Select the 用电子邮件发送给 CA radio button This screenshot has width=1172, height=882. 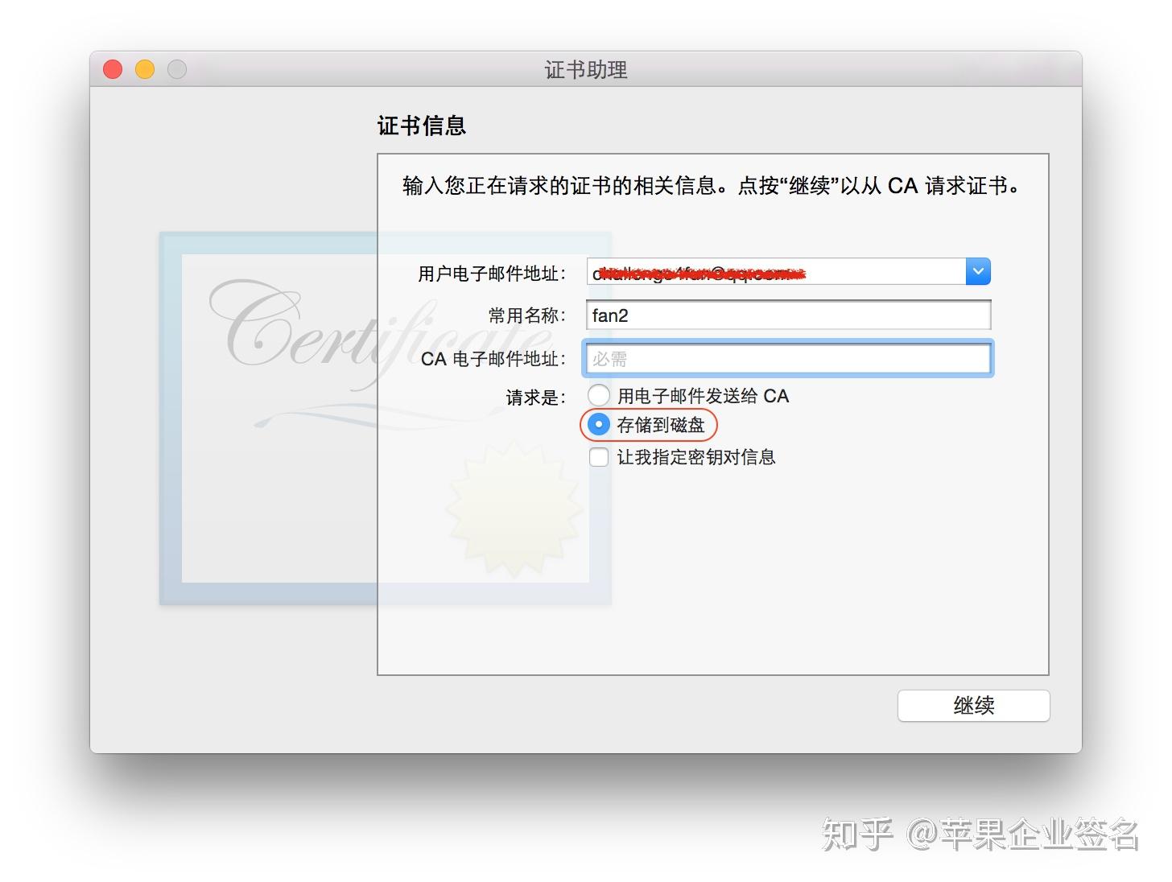click(598, 395)
